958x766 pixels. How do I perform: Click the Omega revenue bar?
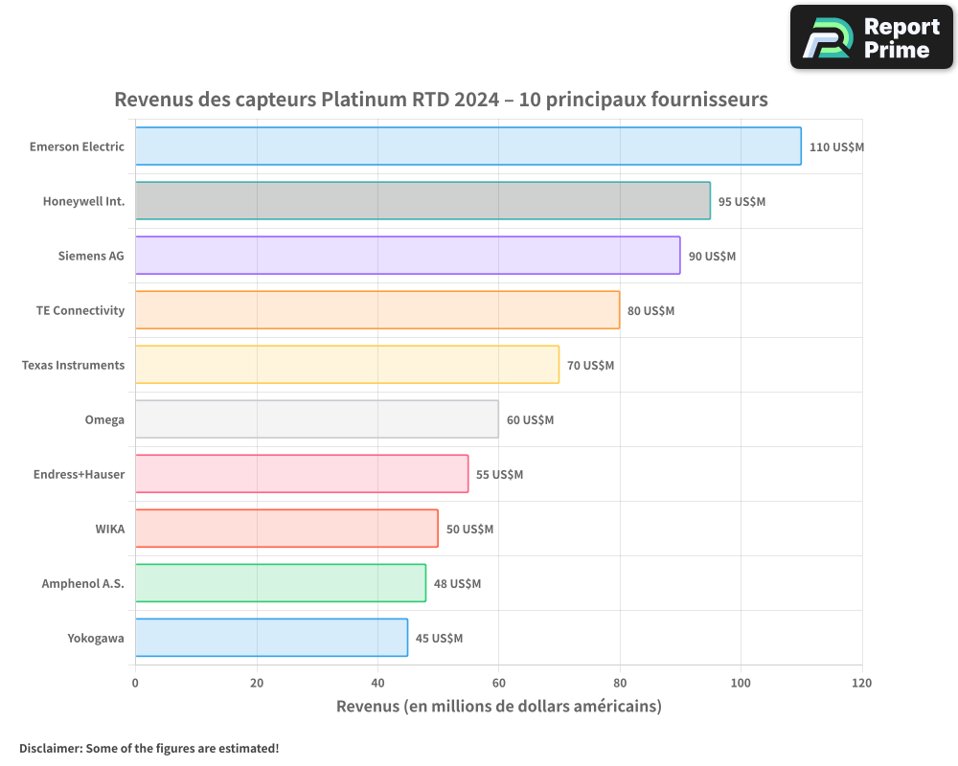(316, 419)
